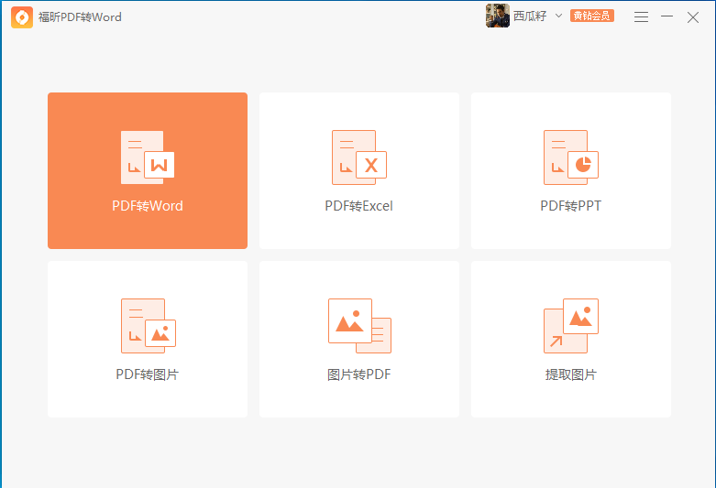
Task: Click the user avatar picture
Action: [497, 16]
